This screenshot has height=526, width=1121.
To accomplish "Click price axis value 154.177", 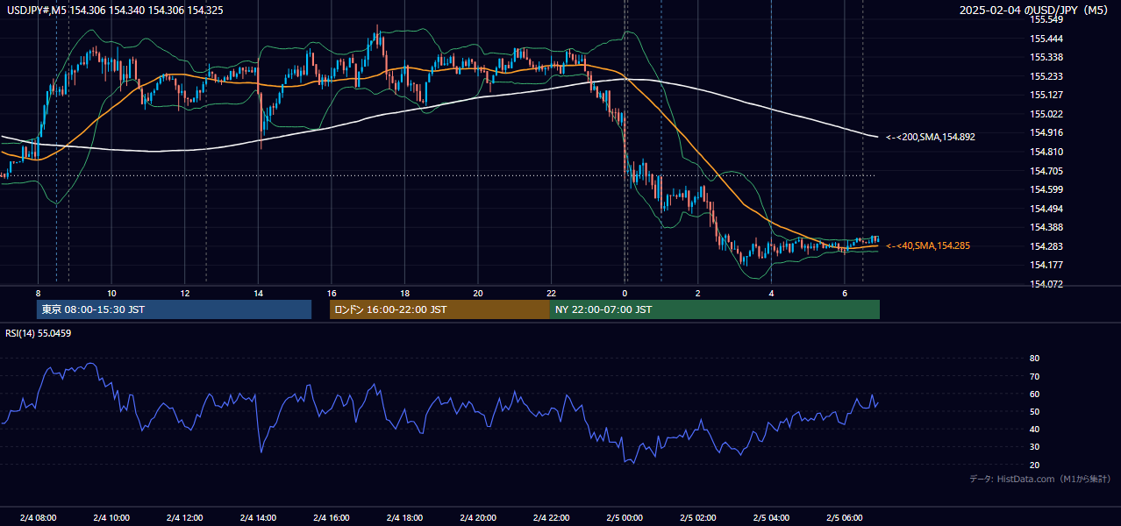I will 1046,265.
